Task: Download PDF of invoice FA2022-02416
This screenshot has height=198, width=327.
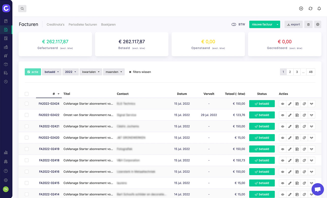Action: [x=297, y=172]
